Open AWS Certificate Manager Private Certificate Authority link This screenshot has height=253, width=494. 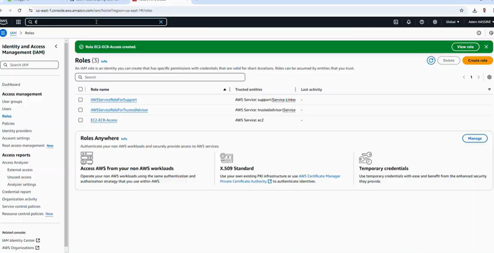280,179
